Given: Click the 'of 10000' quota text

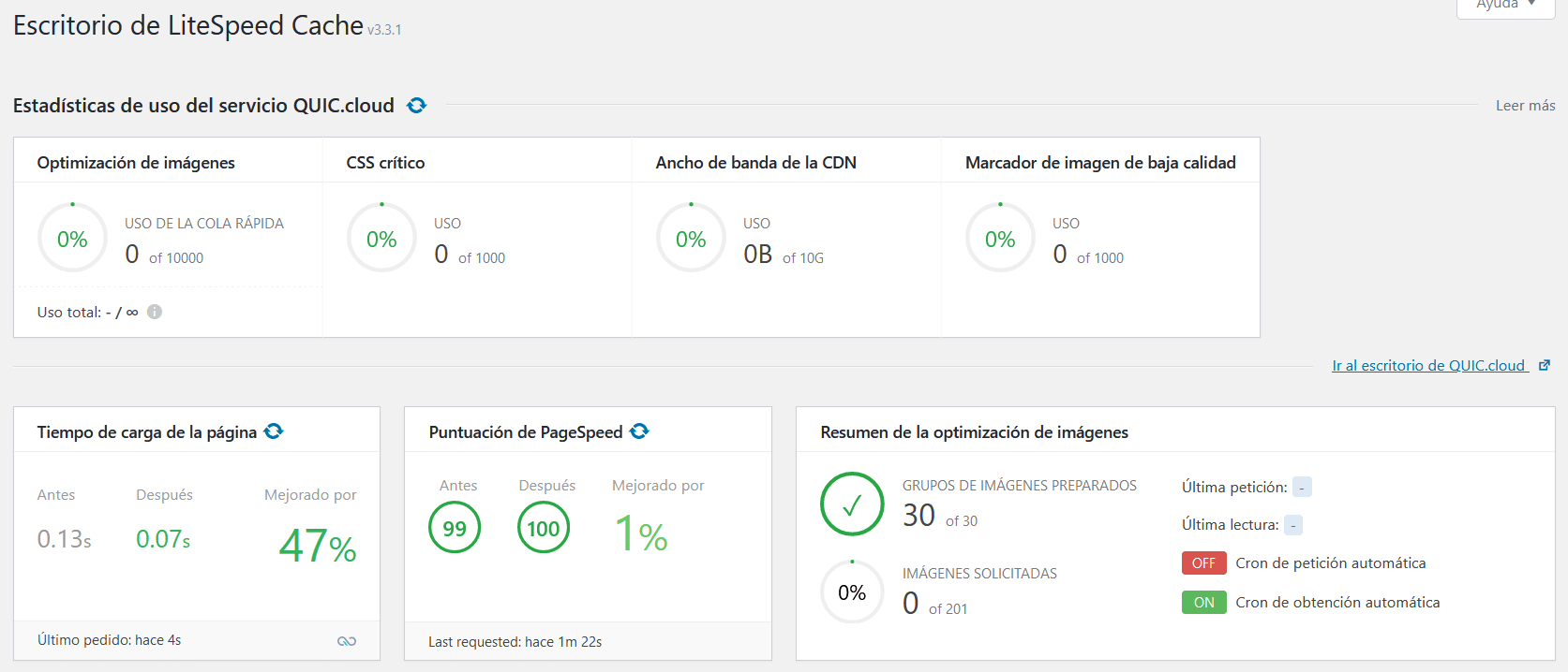Looking at the screenshot, I should tap(176, 258).
